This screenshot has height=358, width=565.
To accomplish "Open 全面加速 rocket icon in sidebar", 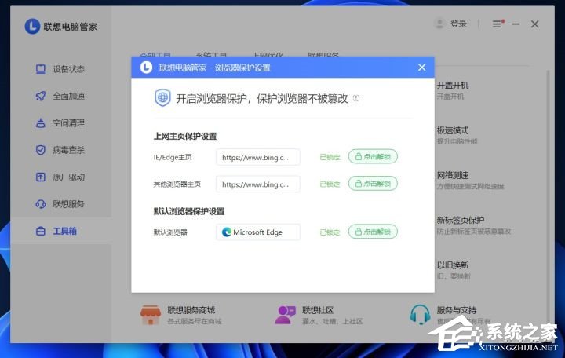I will tap(41, 96).
